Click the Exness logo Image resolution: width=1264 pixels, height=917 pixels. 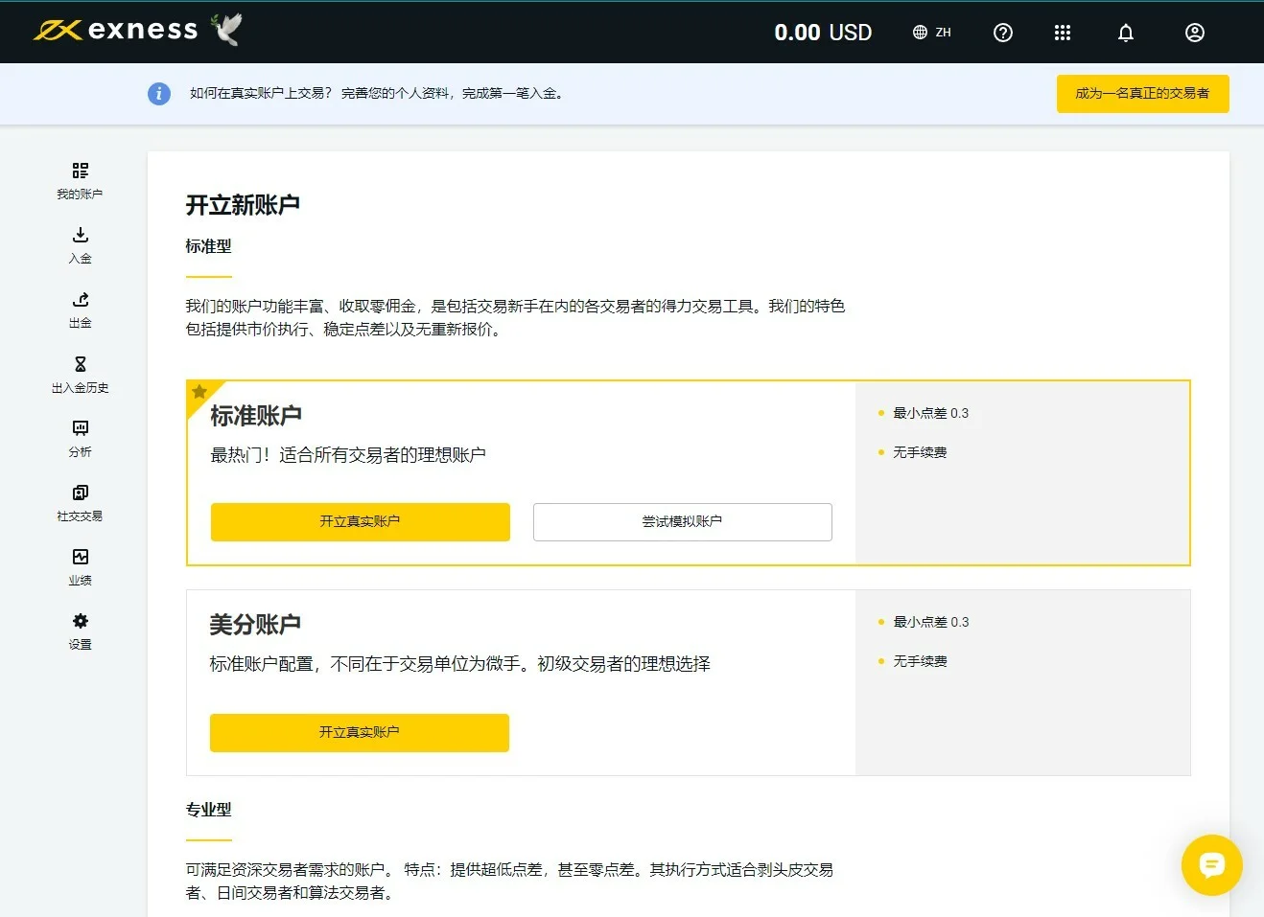click(116, 31)
